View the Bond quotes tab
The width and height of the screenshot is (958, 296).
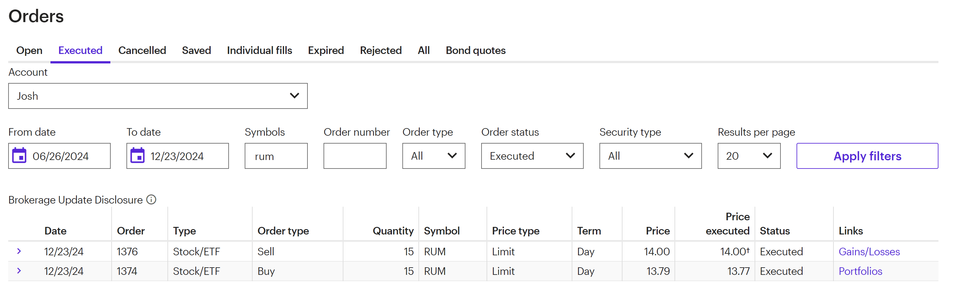click(475, 50)
